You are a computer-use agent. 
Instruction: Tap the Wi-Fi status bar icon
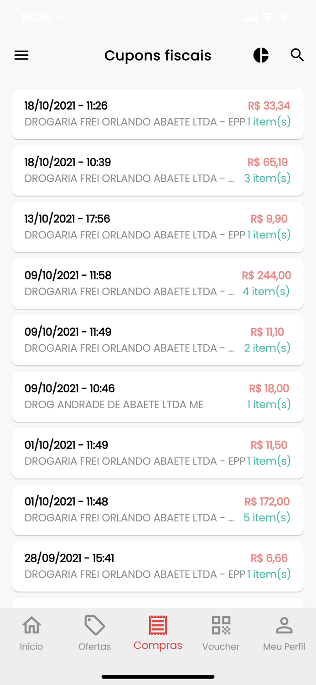pyautogui.click(x=269, y=17)
